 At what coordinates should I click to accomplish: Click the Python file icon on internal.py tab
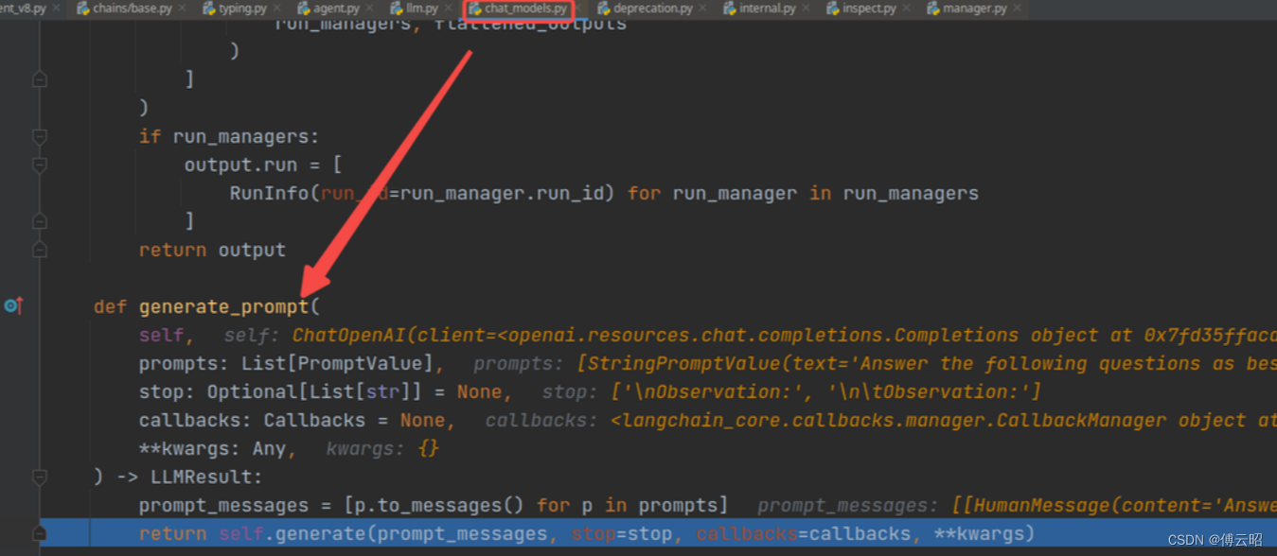coord(730,9)
